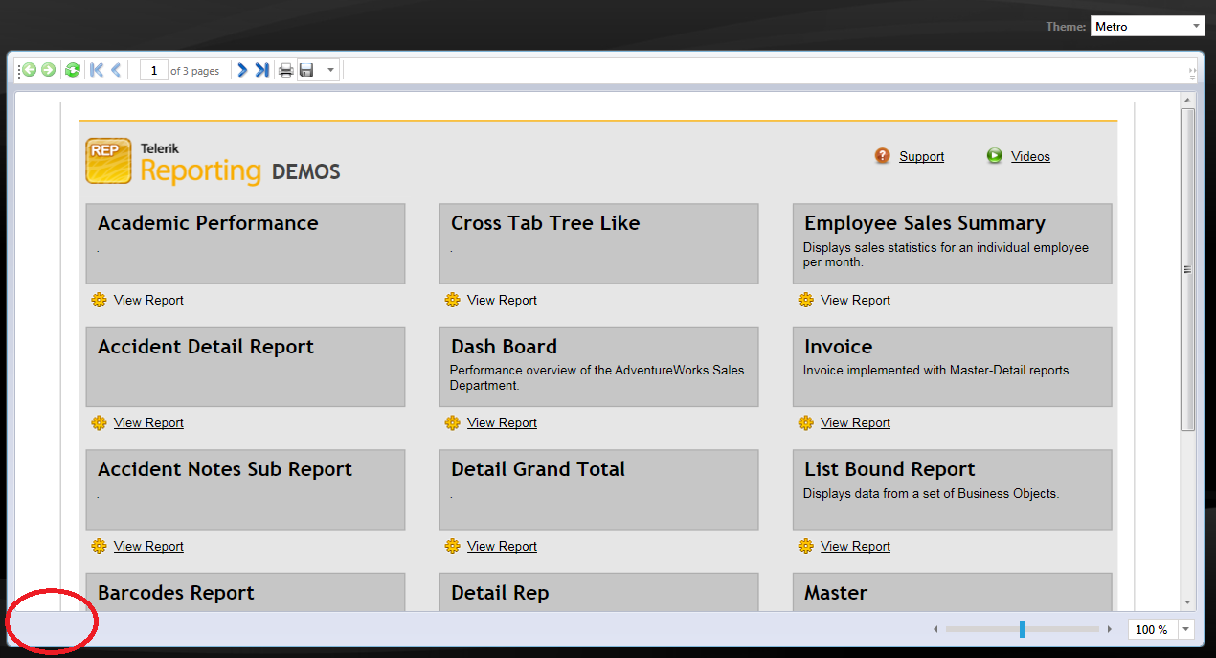1216x658 pixels.
Task: Click the zoom slider left arrow
Action: tap(936, 629)
